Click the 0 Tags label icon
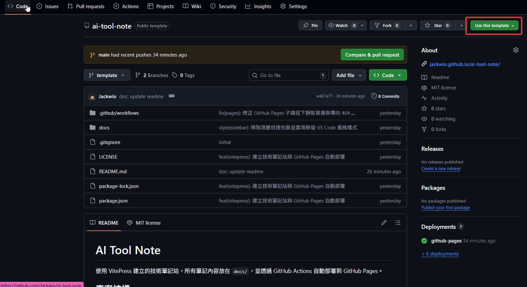 point(175,75)
